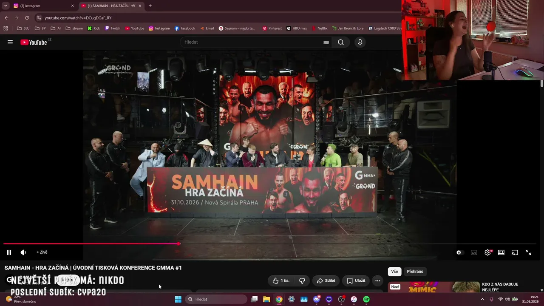Open Discord from the taskbar
The image size is (544, 306).
coord(317,299)
